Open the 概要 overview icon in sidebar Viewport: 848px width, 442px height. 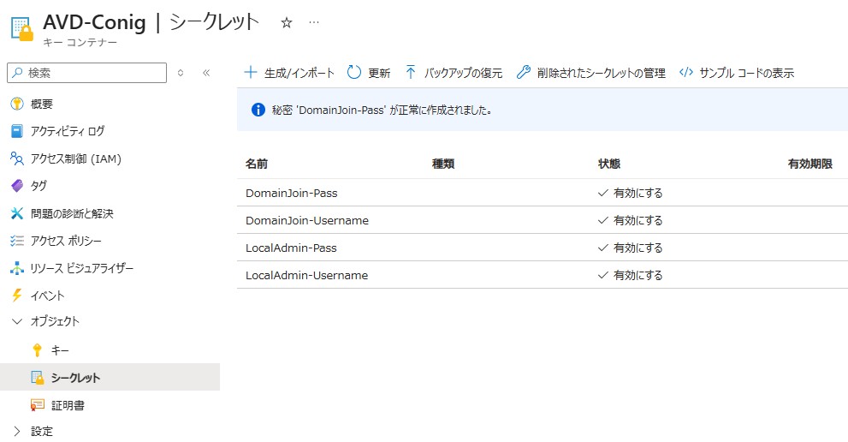tap(16, 104)
